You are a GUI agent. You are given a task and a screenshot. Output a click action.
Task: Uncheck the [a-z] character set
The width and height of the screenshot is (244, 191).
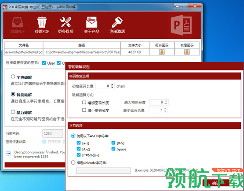pos(79,143)
